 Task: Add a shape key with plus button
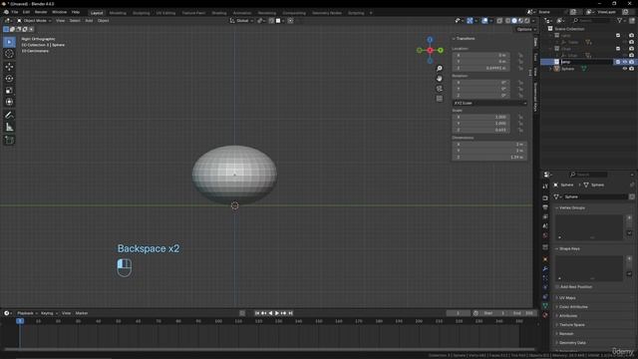point(629,259)
